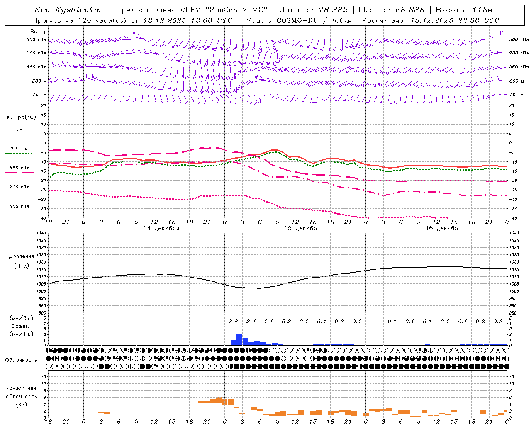Image resolution: width=531 pixels, height=425 pixels.
Task: Click the model name COSMO-RU / 6.6км
Action: [314, 20]
